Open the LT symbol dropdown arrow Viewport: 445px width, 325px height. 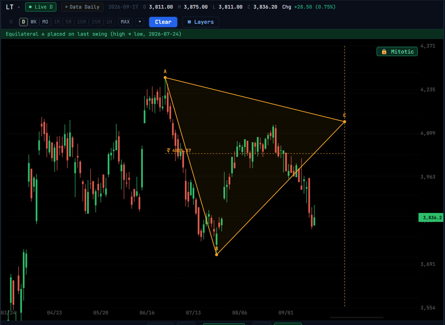pyautogui.click(x=19, y=7)
